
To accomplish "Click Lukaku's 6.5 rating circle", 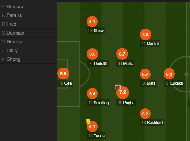I will pos(169,74).
